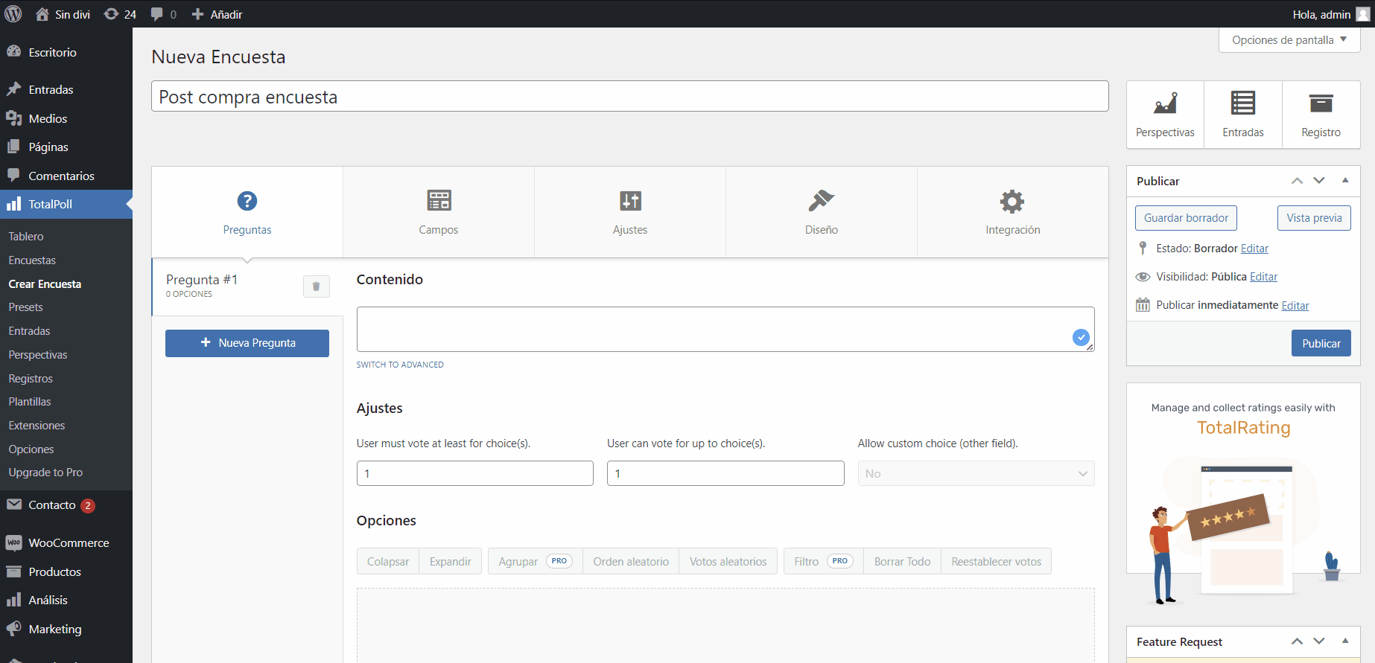The height and width of the screenshot is (663, 1375).
Task: Collapse the Feature Request panel
Action: coord(1345,641)
